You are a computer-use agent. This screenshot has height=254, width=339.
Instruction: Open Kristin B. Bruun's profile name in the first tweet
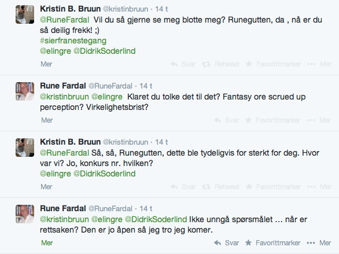[x=70, y=9]
